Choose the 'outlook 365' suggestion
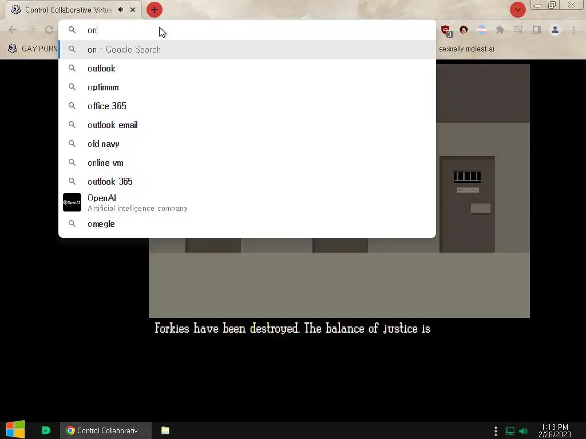The width and height of the screenshot is (586, 439). 247,181
